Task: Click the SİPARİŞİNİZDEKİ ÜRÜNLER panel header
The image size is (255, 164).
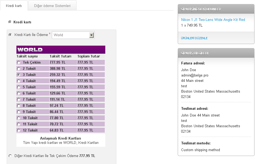Action: click(x=216, y=9)
